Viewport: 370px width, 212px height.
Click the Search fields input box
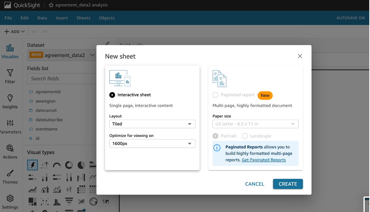62,78
